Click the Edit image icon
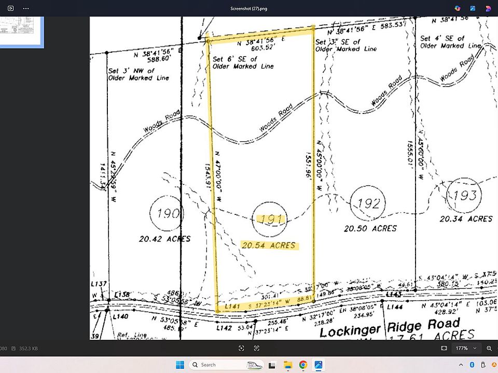This screenshot has width=498, height=373. point(473,8)
